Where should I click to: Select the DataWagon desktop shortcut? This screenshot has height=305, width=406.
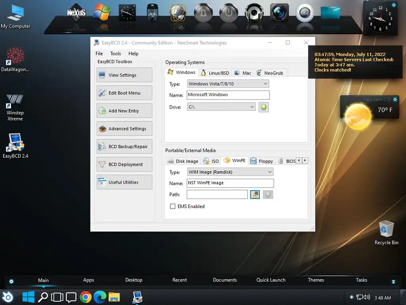15,60
